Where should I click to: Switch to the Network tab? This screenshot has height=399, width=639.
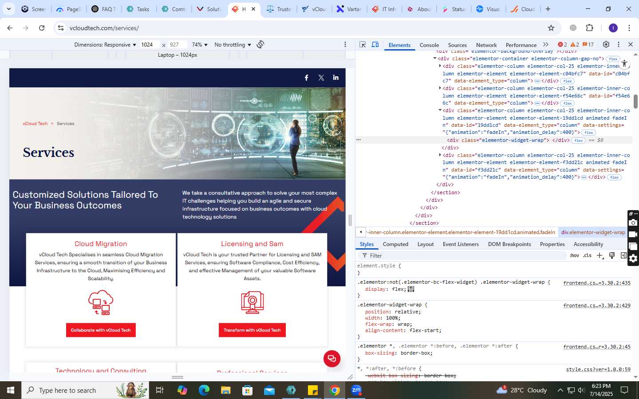tap(486, 45)
